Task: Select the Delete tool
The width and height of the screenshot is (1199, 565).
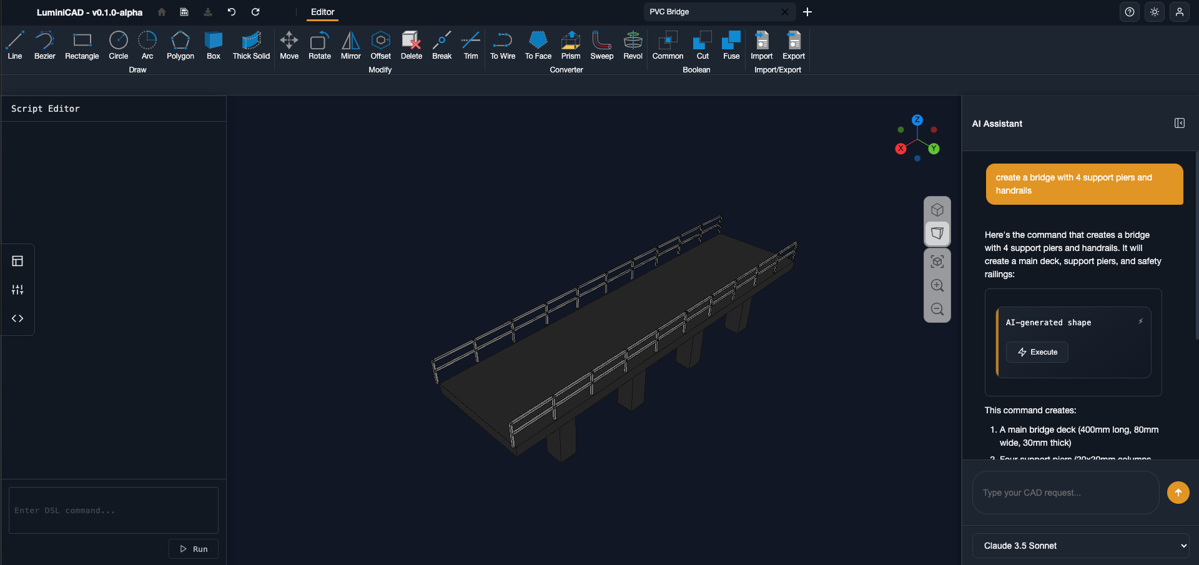Action: click(411, 45)
